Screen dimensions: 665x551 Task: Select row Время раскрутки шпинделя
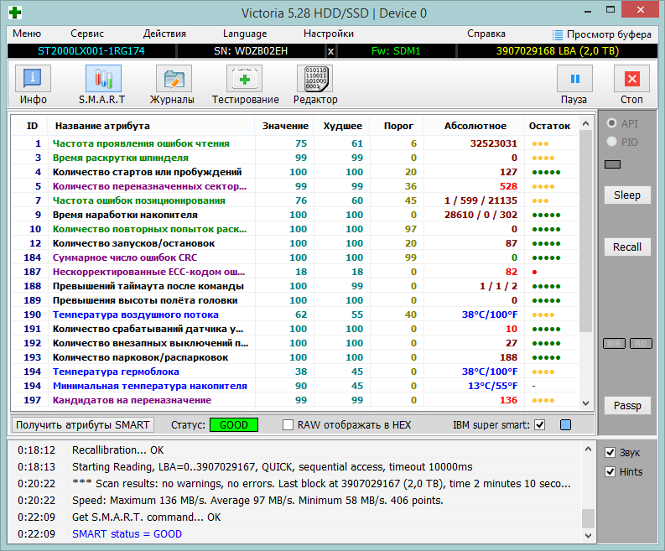[x=294, y=158]
